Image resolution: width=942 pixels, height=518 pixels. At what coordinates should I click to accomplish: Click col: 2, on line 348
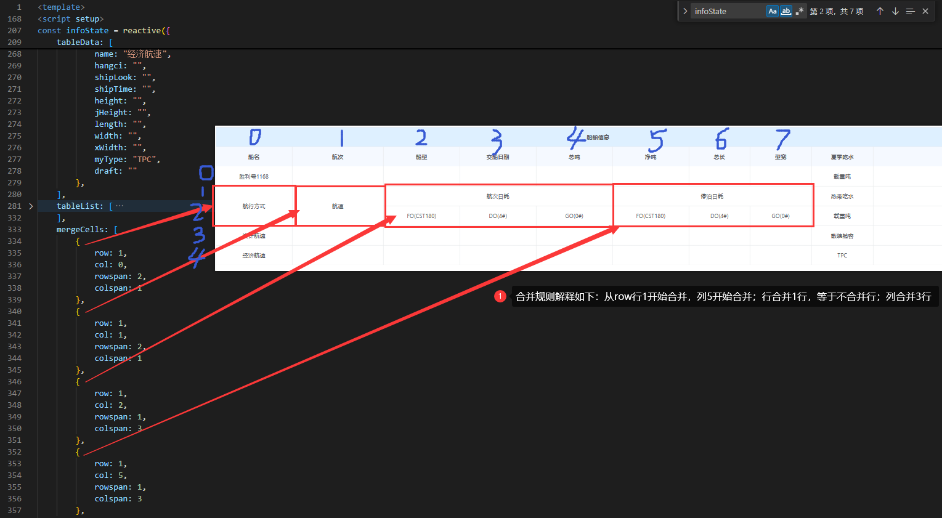tap(111, 405)
